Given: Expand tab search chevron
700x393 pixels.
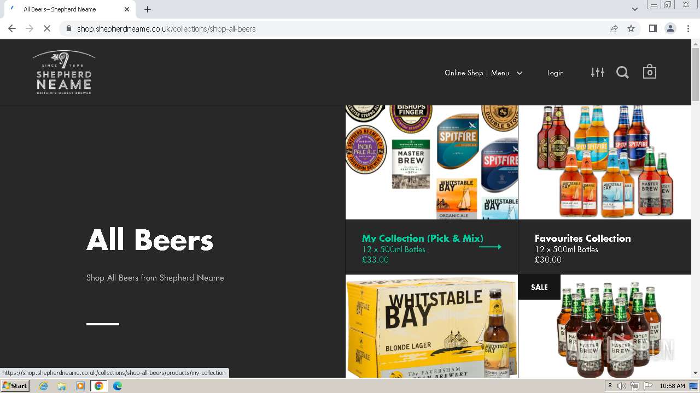Looking at the screenshot, I should click(634, 9).
